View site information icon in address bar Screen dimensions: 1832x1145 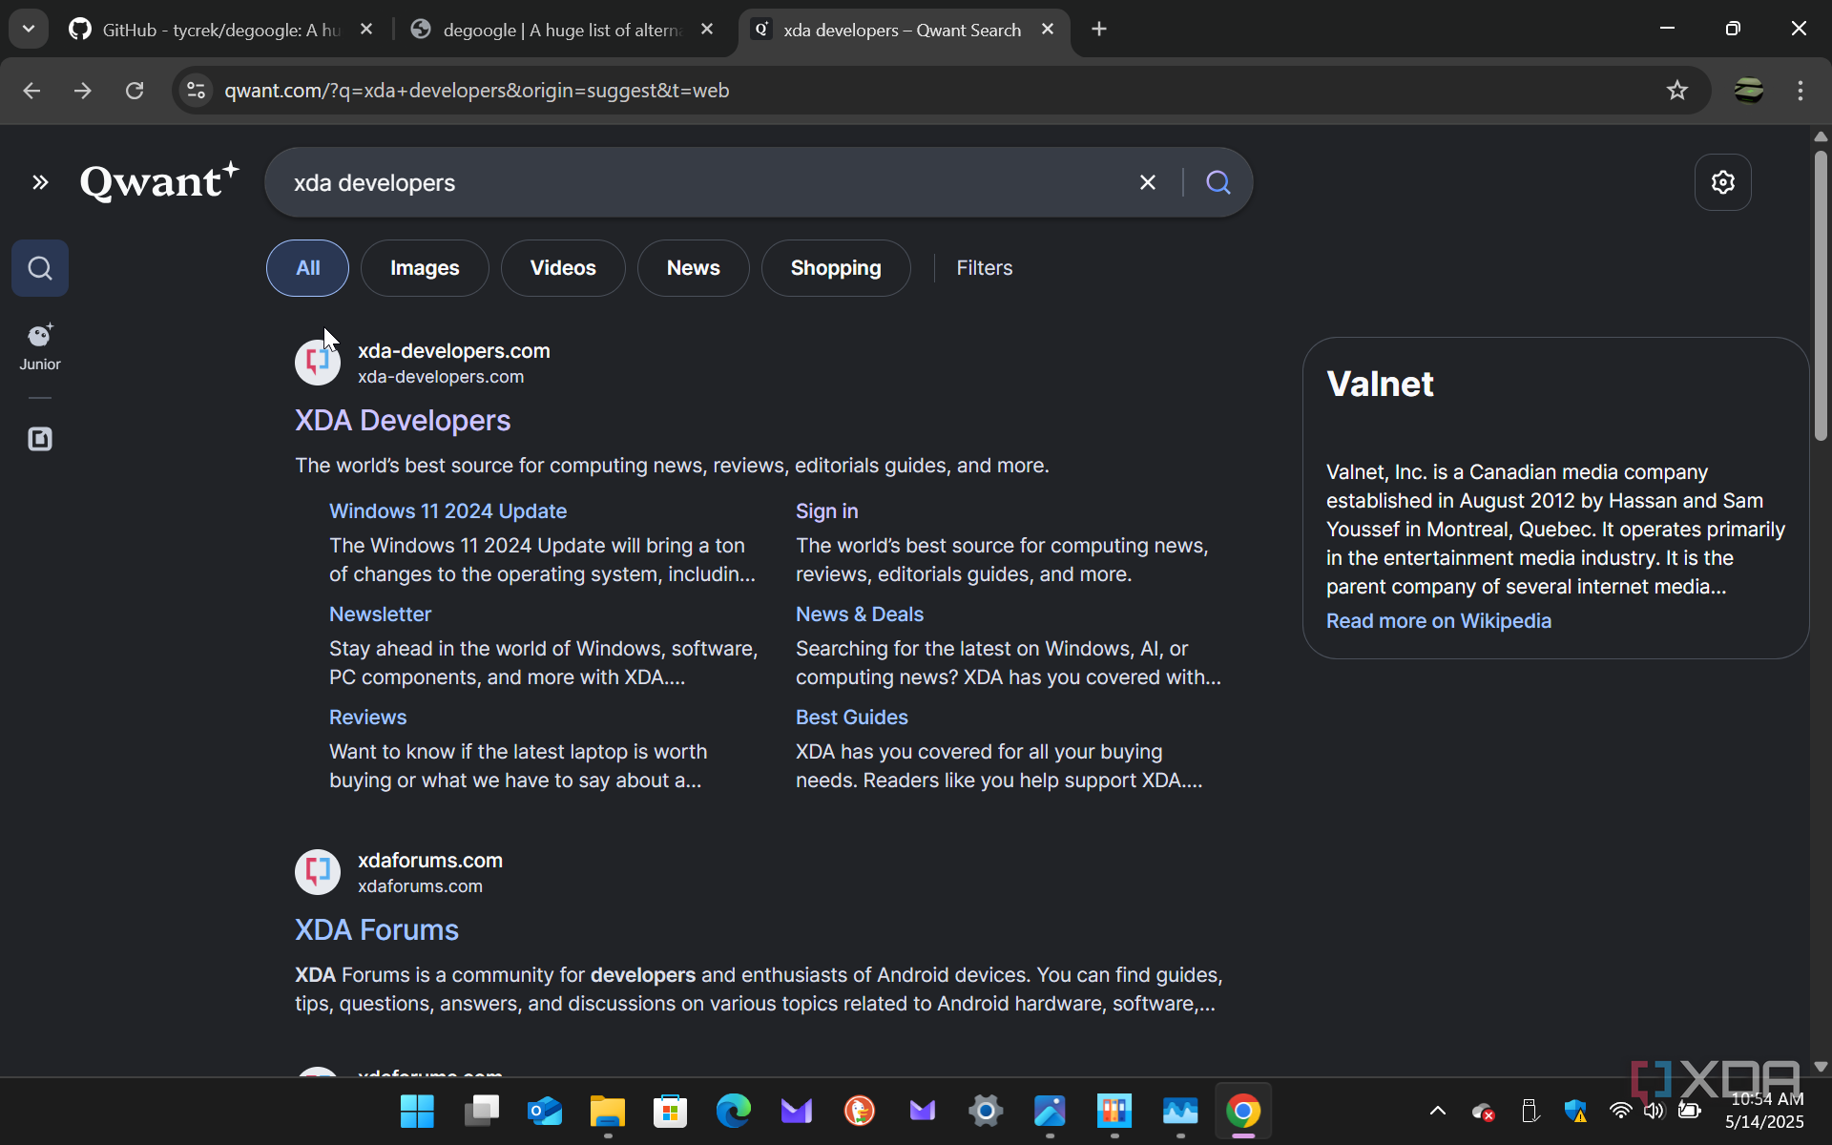[x=196, y=91]
